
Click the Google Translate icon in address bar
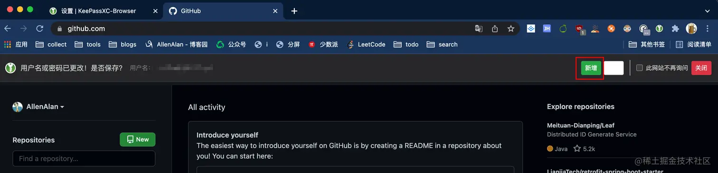pyautogui.click(x=479, y=28)
